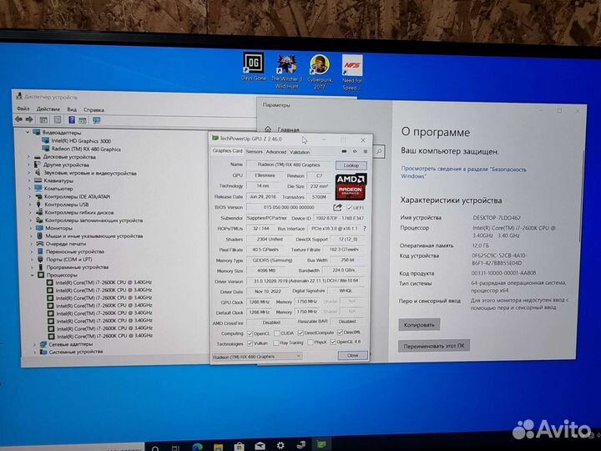601x451 pixels.
Task: Open Mail app from taskbar
Action: (260, 446)
